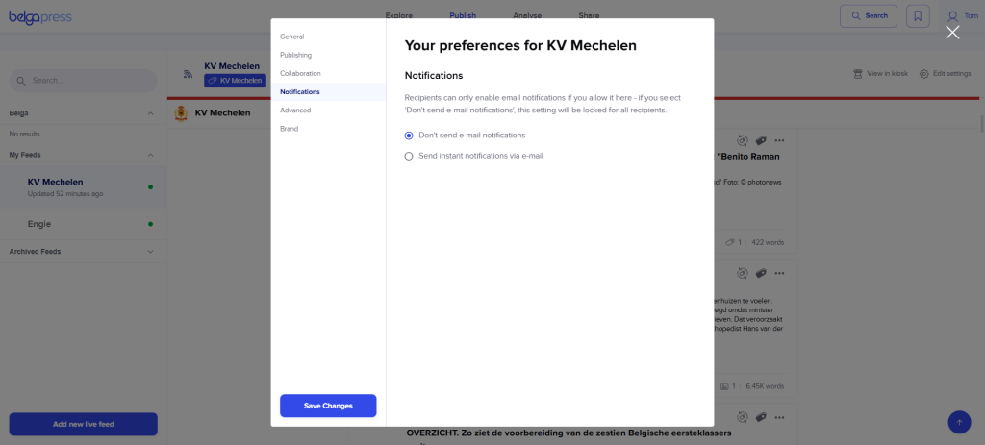Expand the Archived Feeds section
The image size is (985, 445).
point(150,252)
